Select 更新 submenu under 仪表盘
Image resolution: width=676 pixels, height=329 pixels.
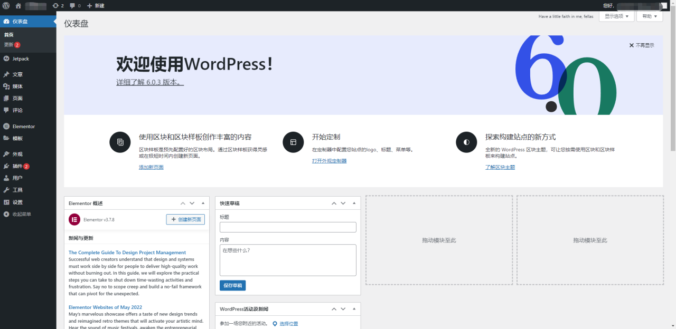[x=9, y=45]
